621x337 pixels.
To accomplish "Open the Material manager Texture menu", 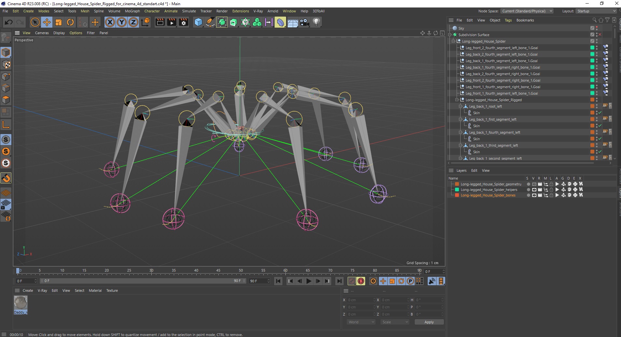I will click(x=112, y=290).
